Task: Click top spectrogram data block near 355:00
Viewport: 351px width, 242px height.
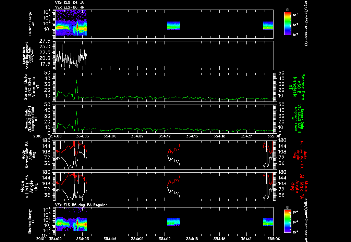Action: (268, 26)
